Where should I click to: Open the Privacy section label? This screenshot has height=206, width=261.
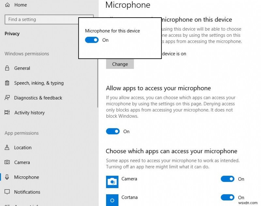click(x=12, y=34)
